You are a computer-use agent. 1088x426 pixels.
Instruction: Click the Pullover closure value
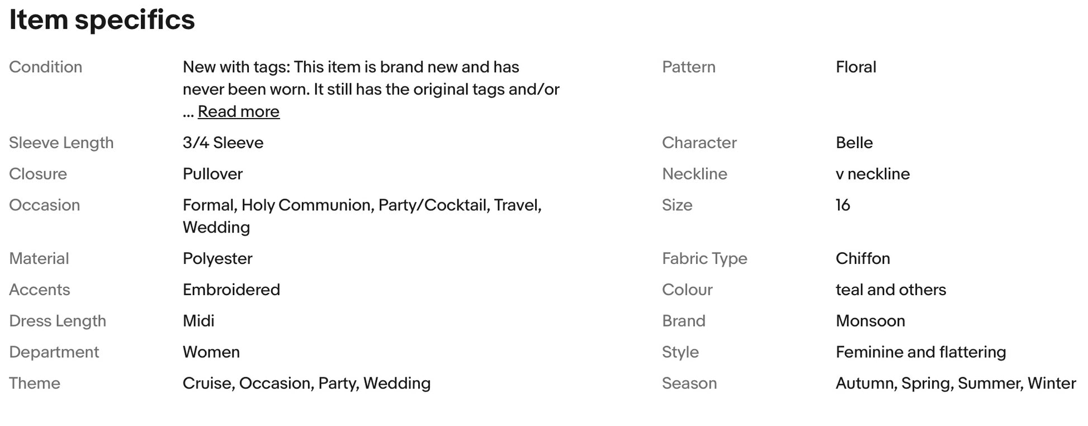pyautogui.click(x=212, y=174)
